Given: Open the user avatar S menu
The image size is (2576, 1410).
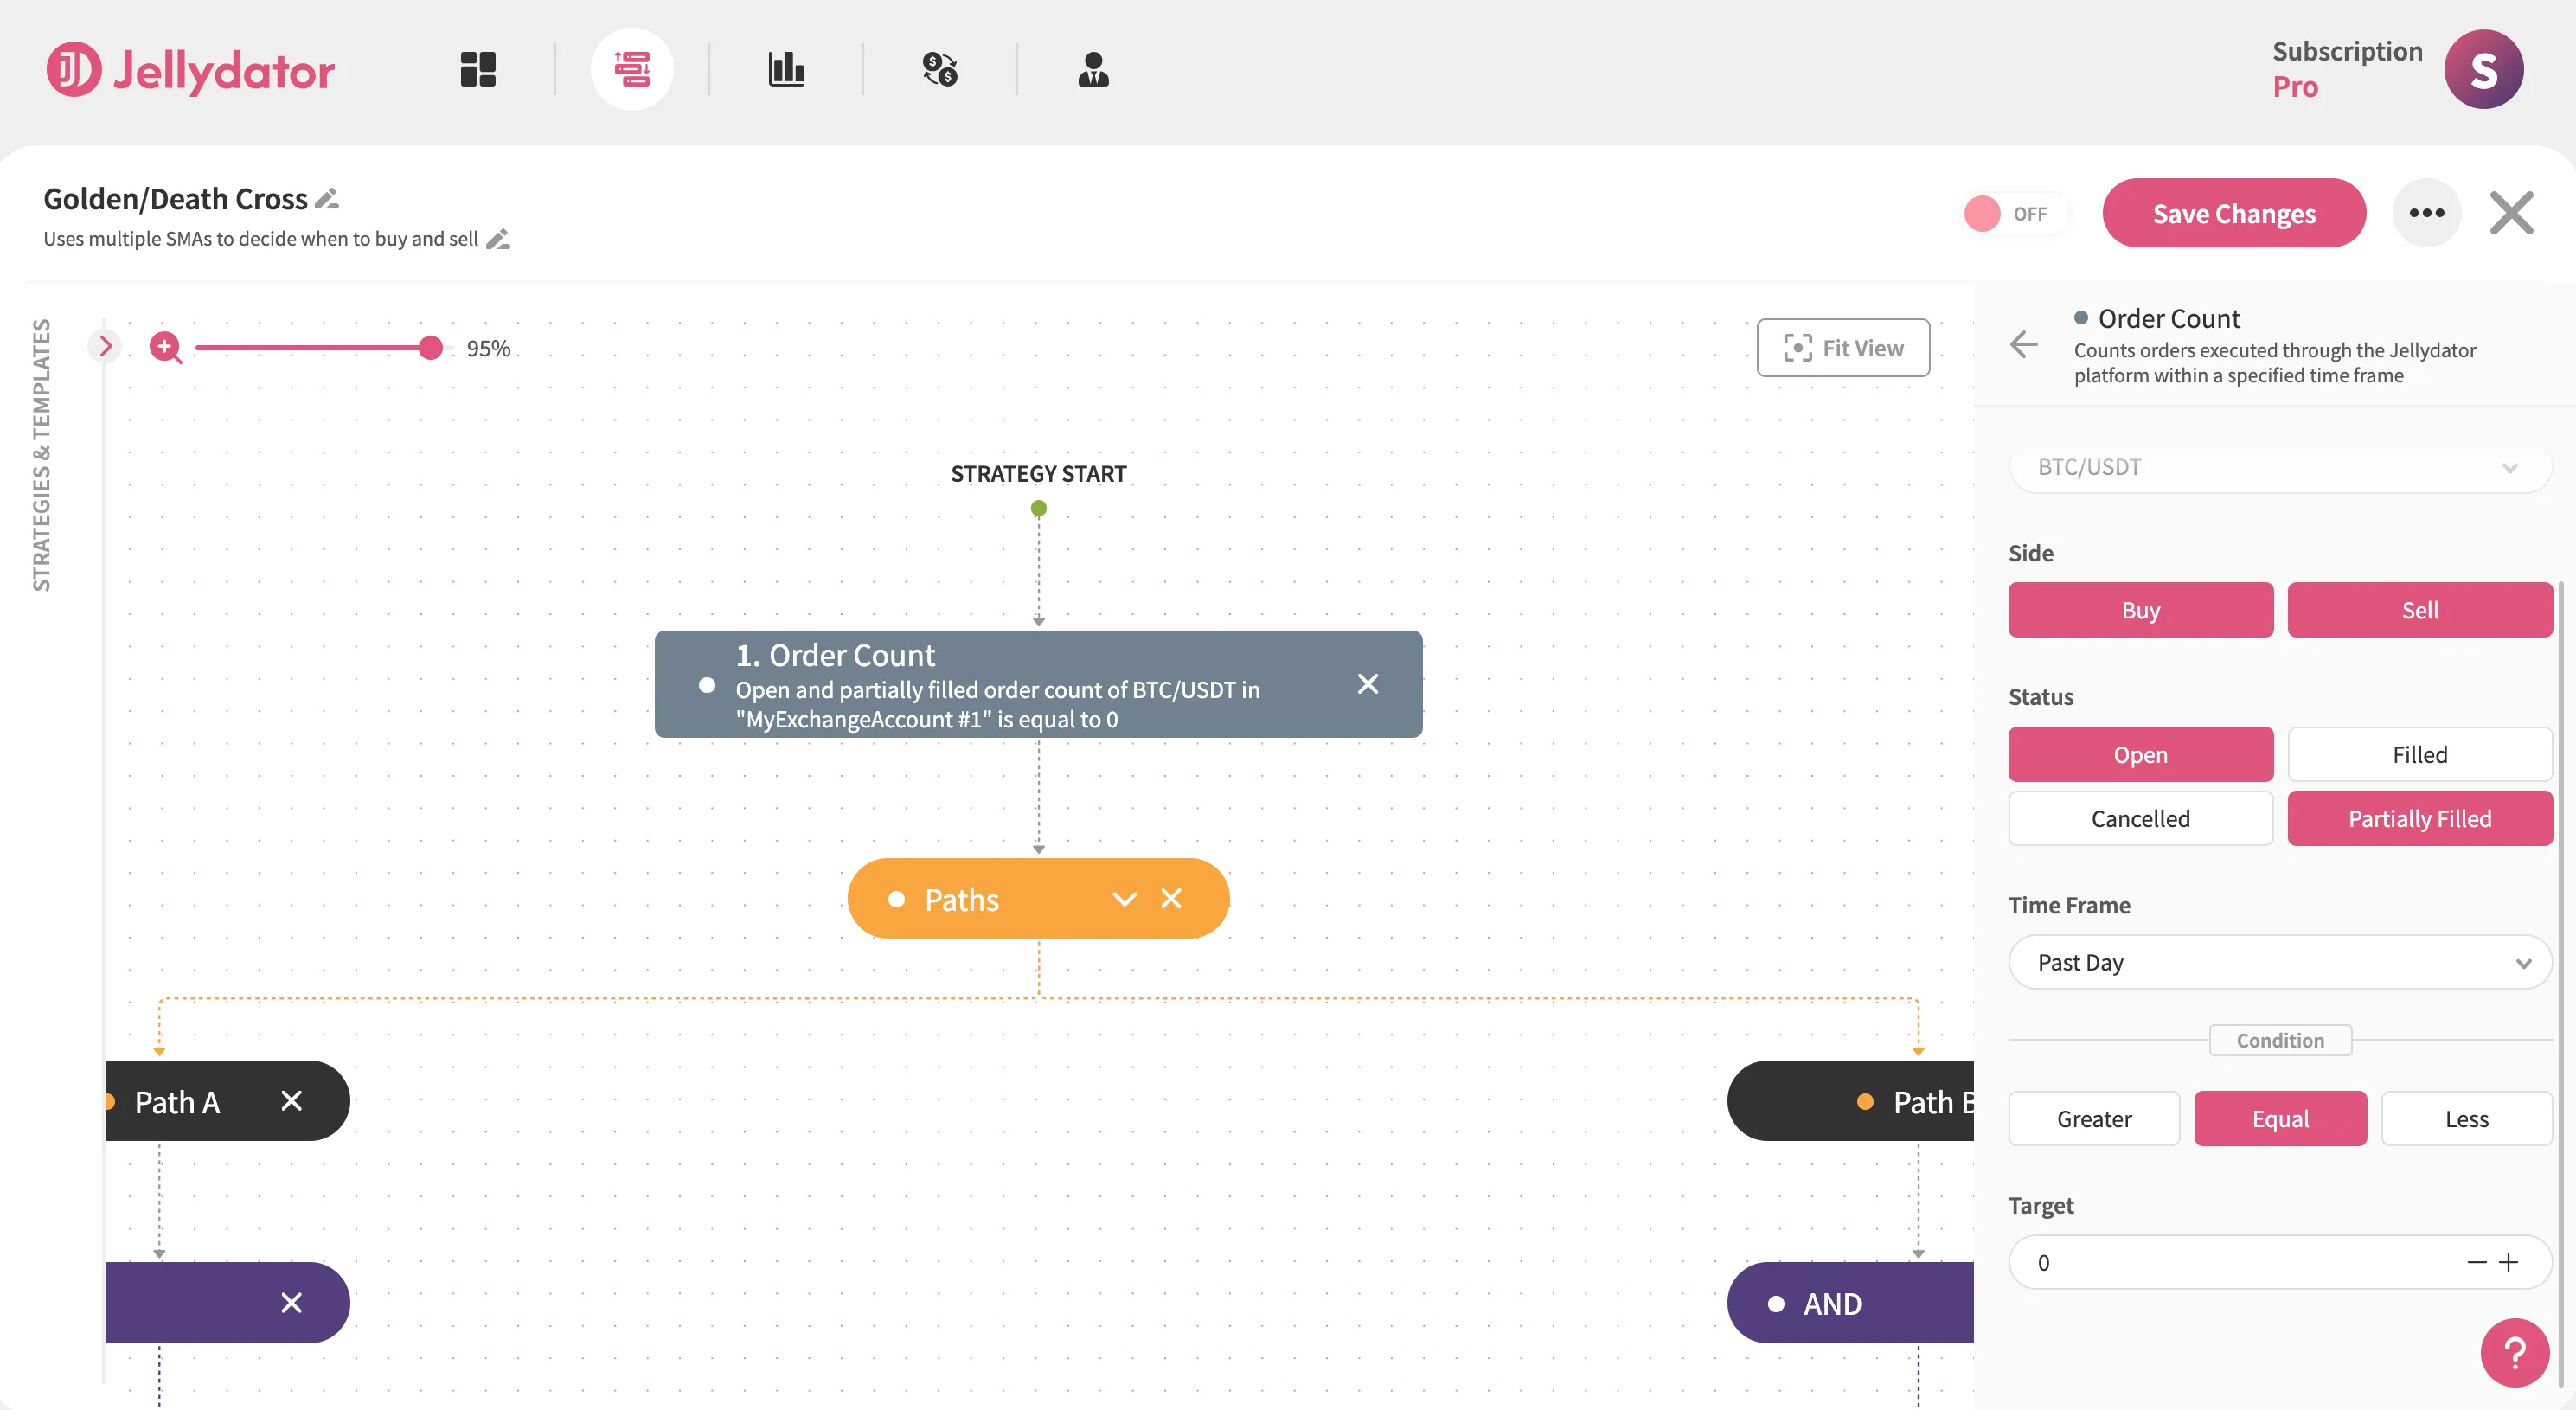Looking at the screenshot, I should (2483, 69).
